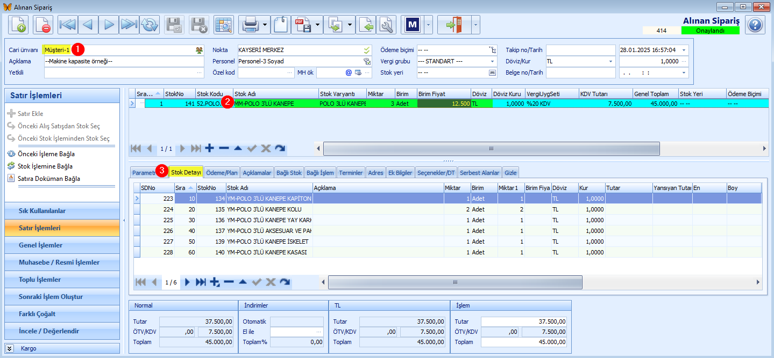Open the wrench settings tool
This screenshot has height=358, width=774.
[386, 25]
